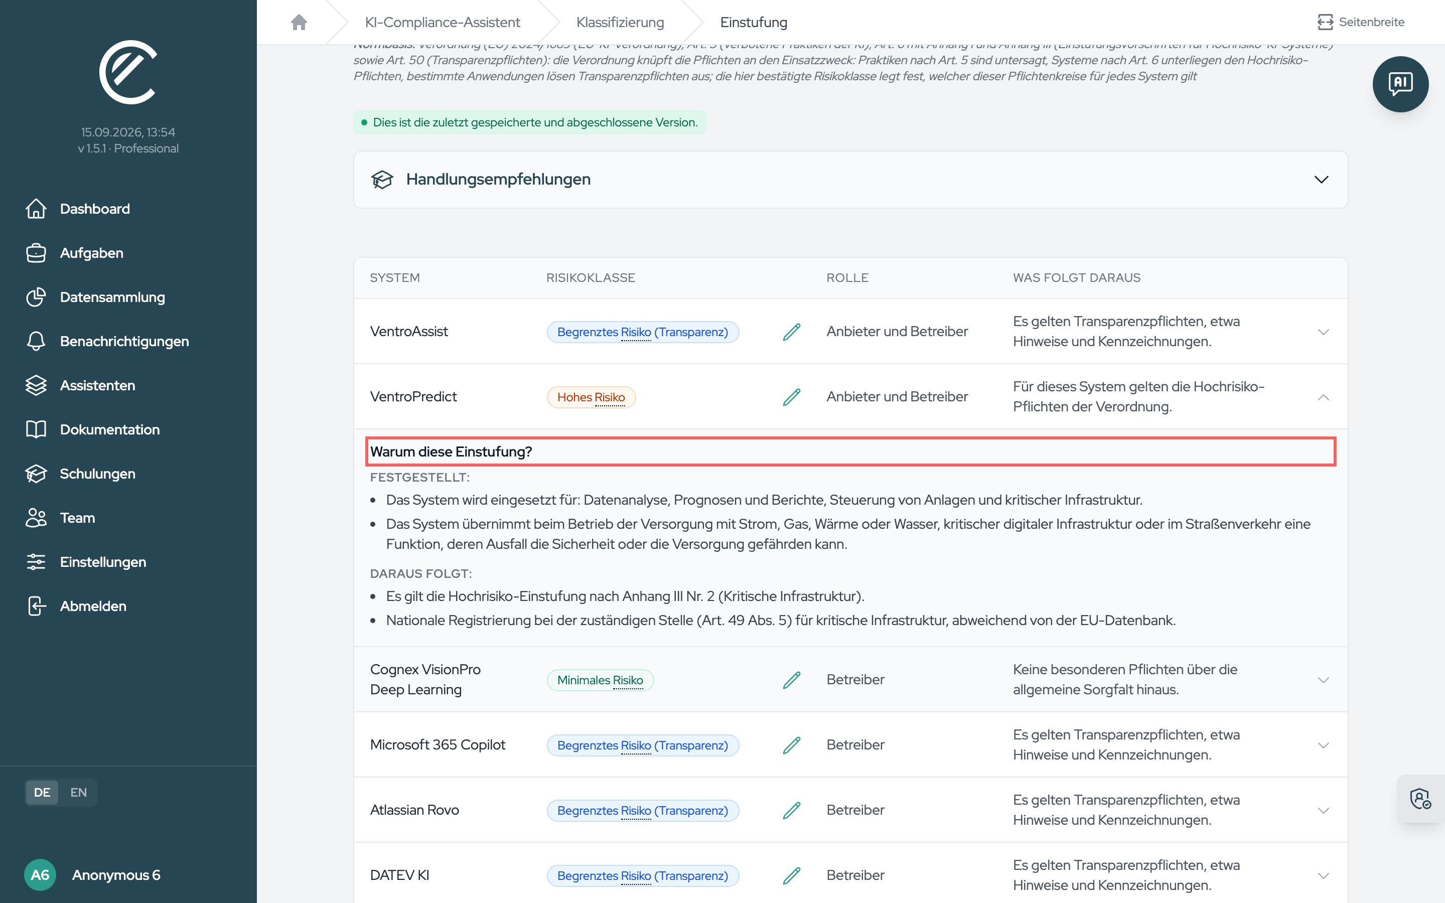Viewport: 1445px width, 903px height.
Task: Expand the Handlungsempfehlungen section
Action: point(1321,179)
